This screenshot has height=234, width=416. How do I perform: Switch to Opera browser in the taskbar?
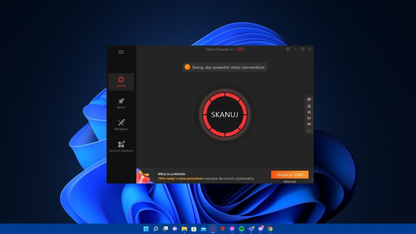[x=213, y=229]
